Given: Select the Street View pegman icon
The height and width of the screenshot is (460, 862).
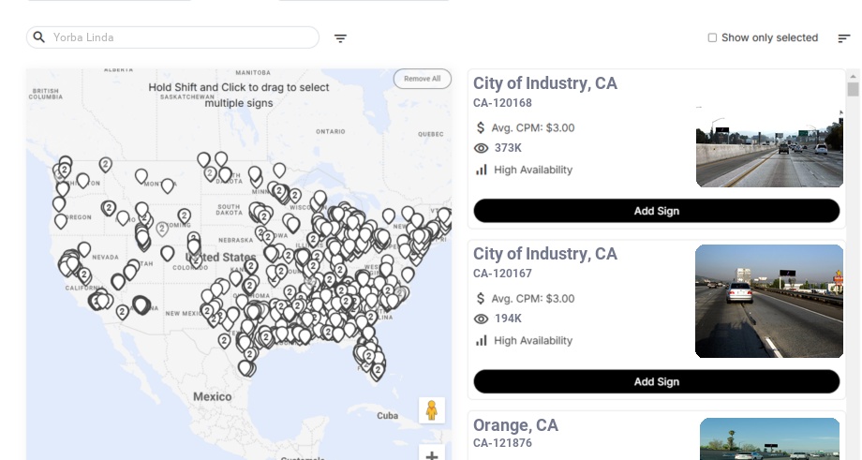Looking at the screenshot, I should [431, 410].
